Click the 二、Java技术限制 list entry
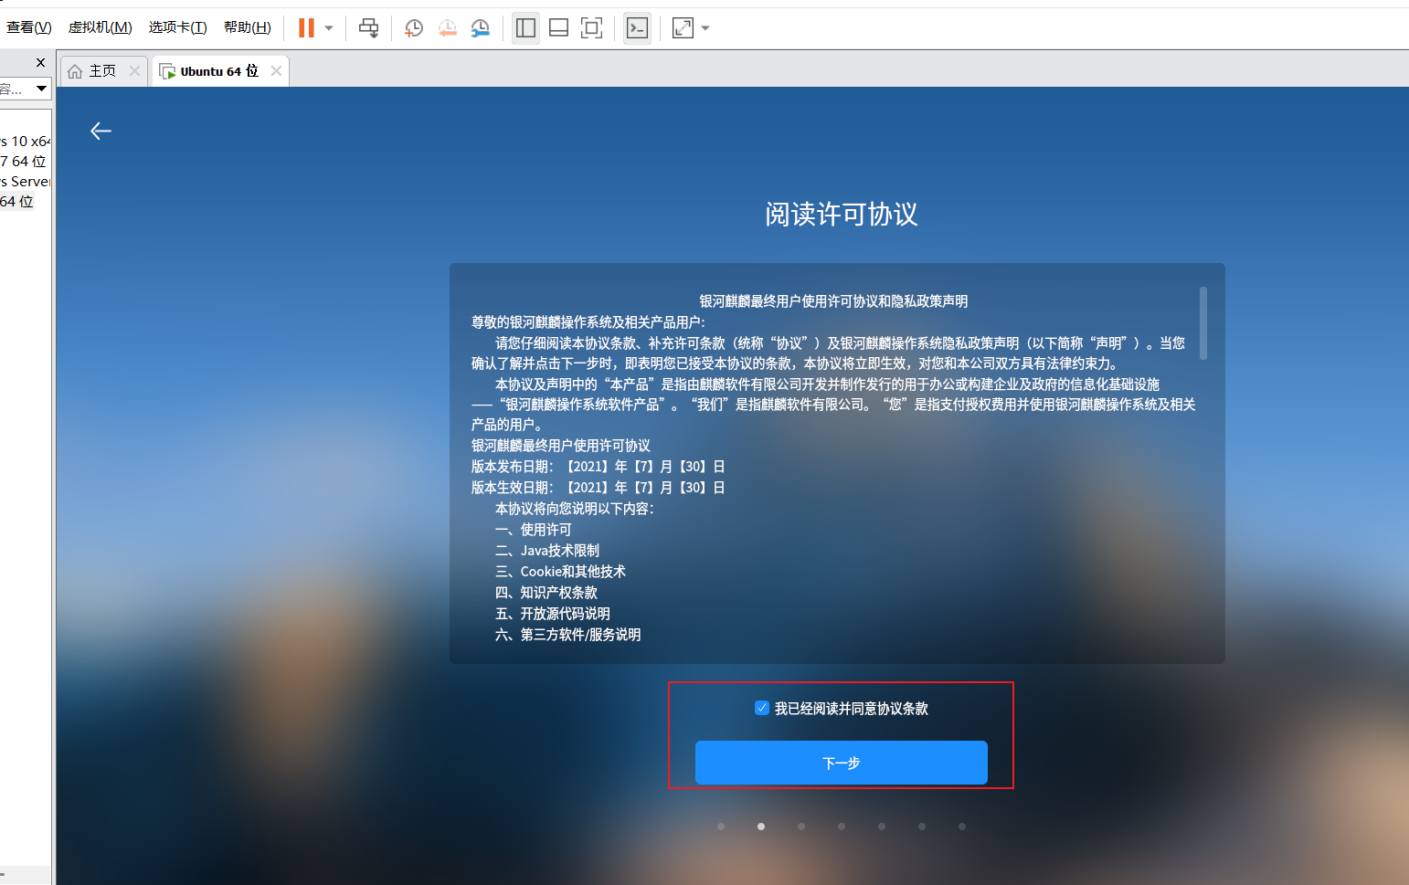The width and height of the screenshot is (1409, 885). point(547,551)
